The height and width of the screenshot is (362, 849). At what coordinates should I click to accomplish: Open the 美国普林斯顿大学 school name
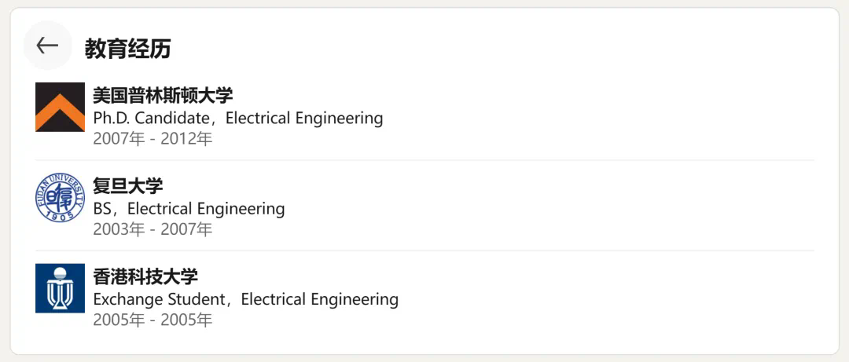pyautogui.click(x=163, y=96)
